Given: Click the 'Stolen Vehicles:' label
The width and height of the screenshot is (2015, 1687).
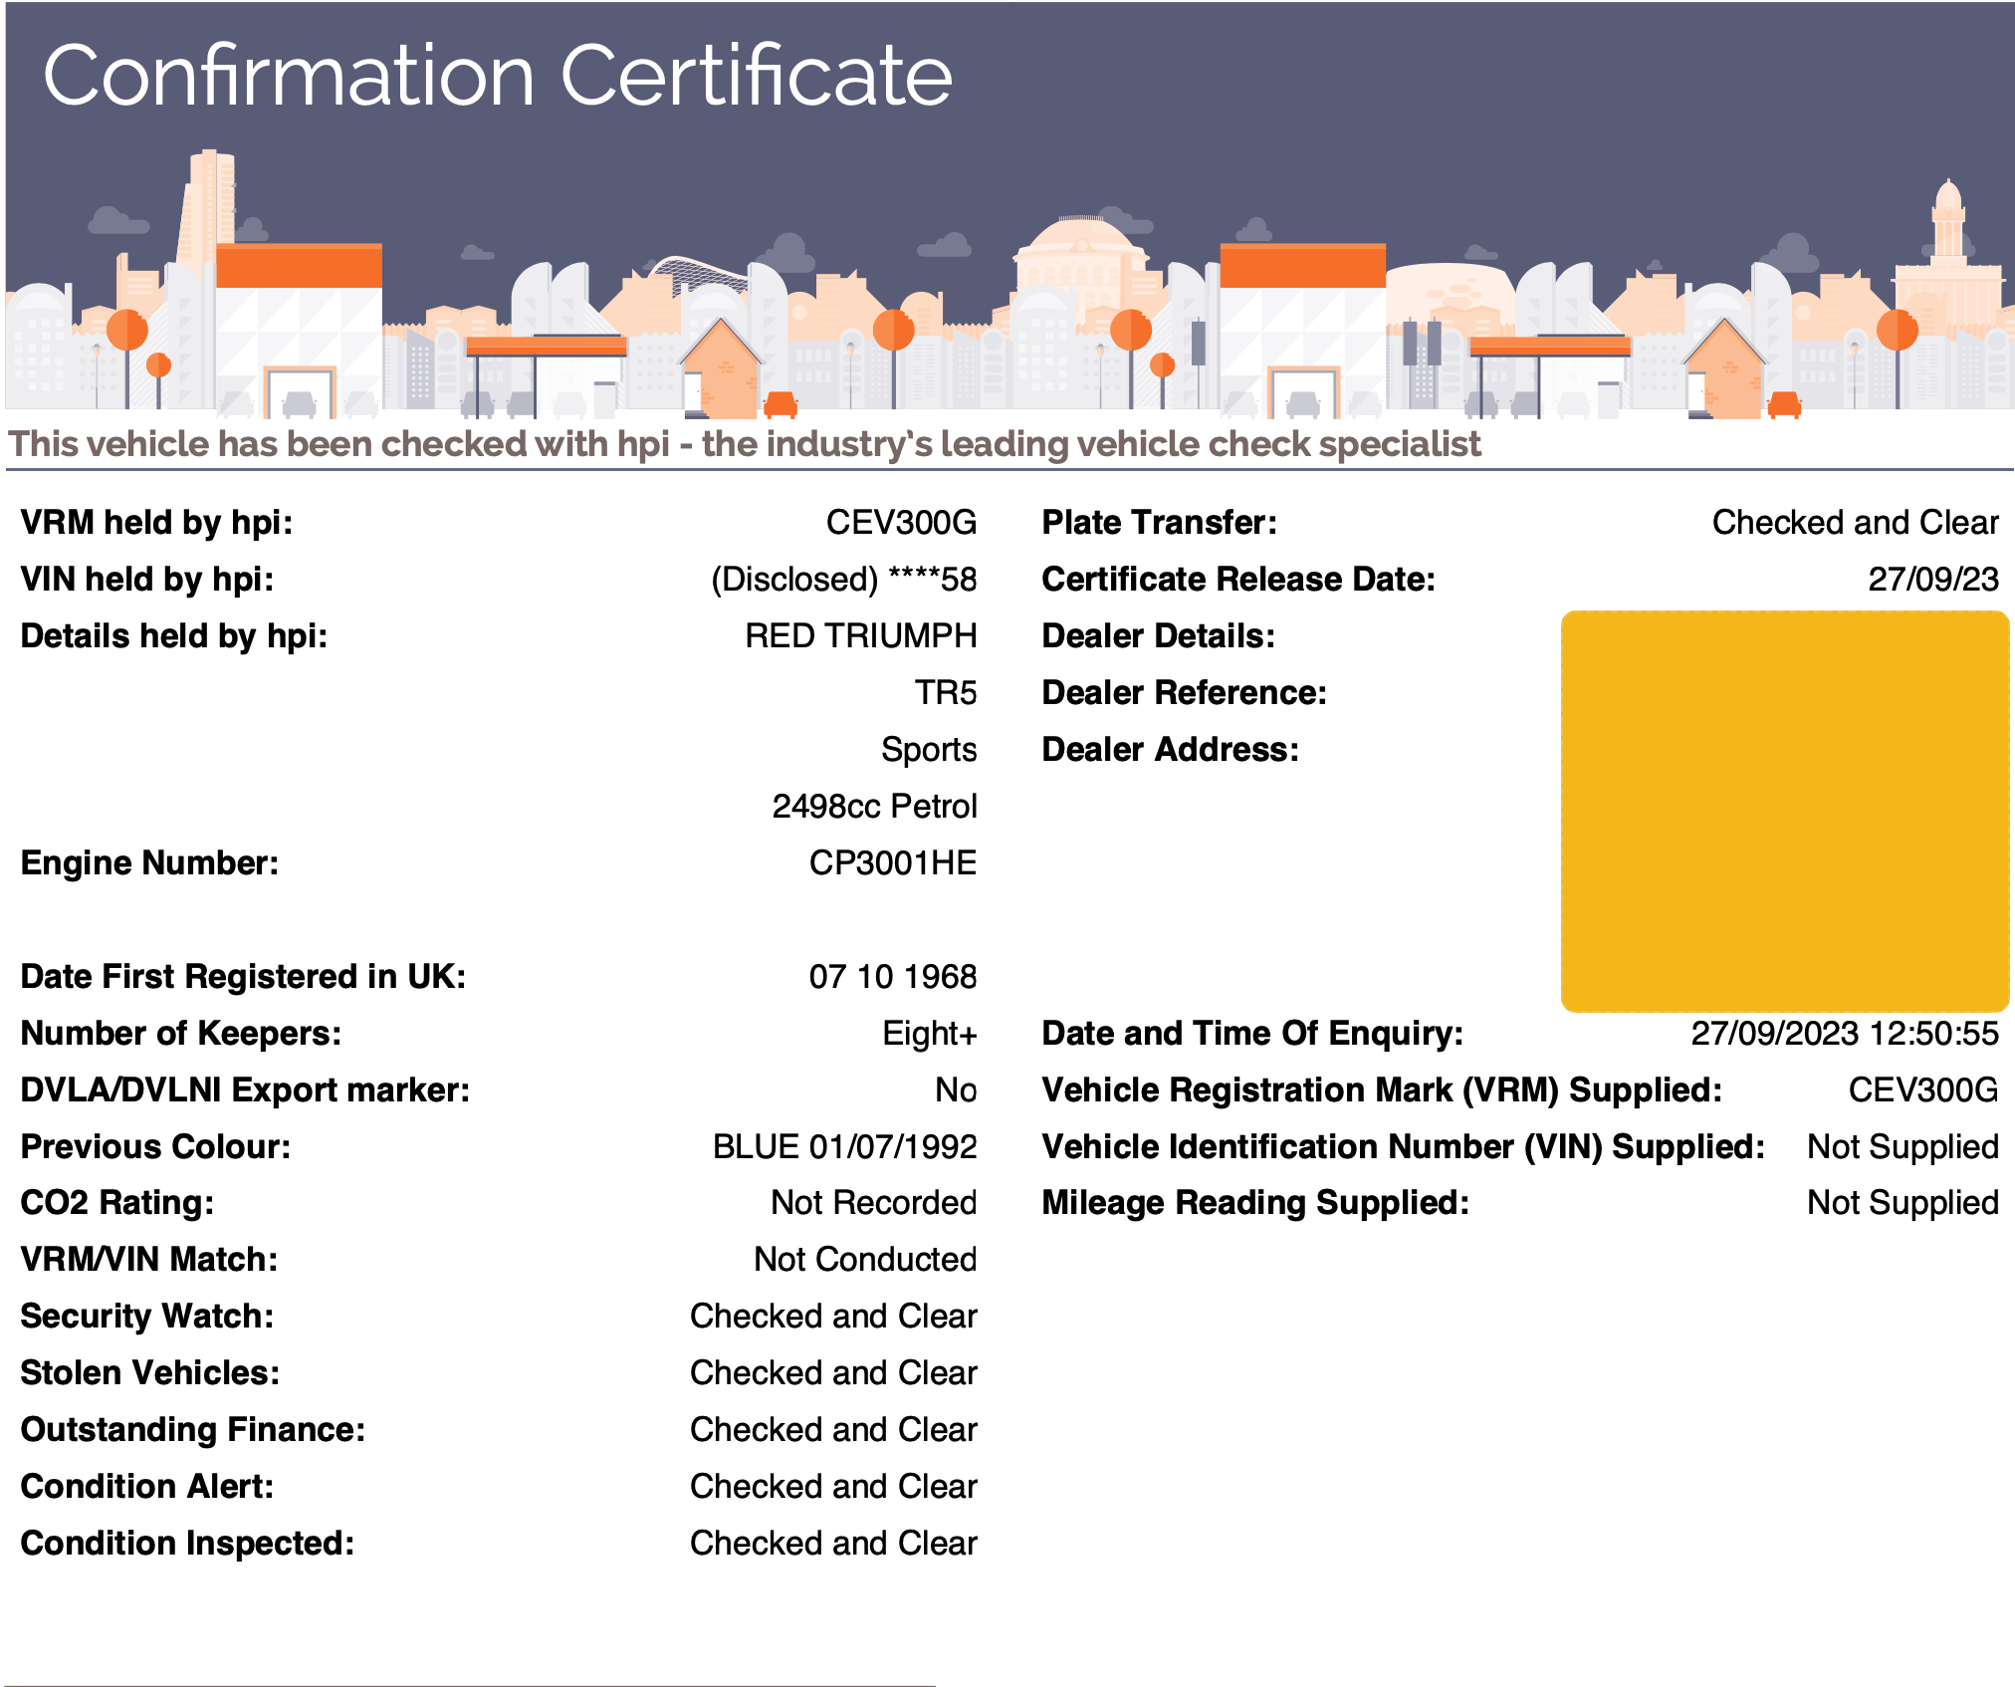Looking at the screenshot, I should [150, 1372].
